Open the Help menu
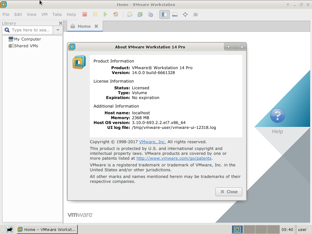Viewport: 312px width, 234px height. pyautogui.click(x=71, y=14)
